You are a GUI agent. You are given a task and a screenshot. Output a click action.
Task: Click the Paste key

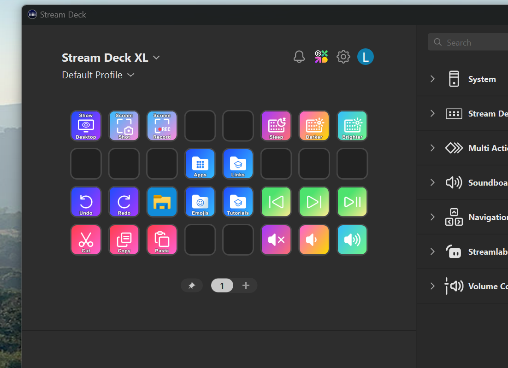point(162,240)
